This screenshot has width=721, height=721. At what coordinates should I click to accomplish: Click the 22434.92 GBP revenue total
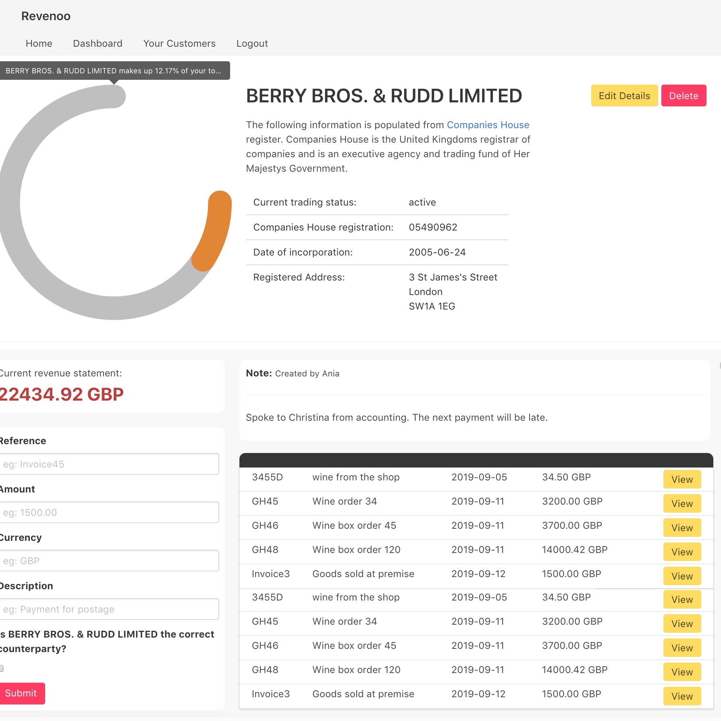[61, 394]
